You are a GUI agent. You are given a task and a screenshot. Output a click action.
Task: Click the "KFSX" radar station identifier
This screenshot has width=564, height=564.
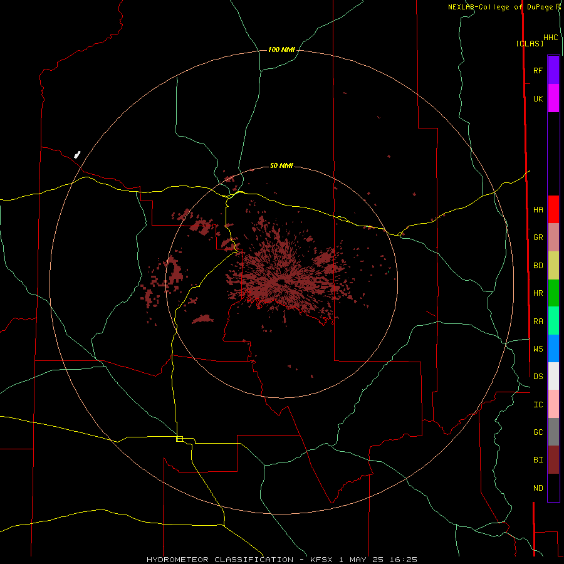click(x=321, y=560)
